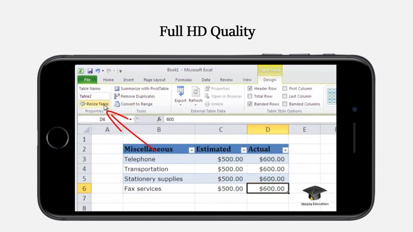This screenshot has width=413, height=232.
Task: Click the Export table icon
Action: (181, 92)
